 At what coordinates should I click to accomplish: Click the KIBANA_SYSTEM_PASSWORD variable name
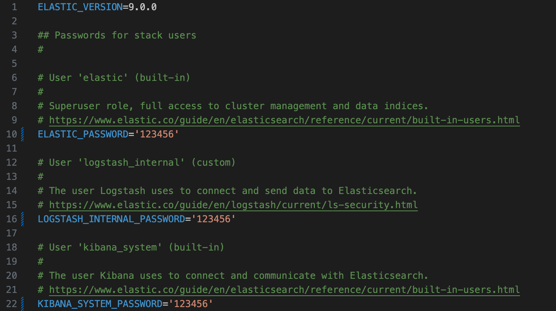(100, 304)
